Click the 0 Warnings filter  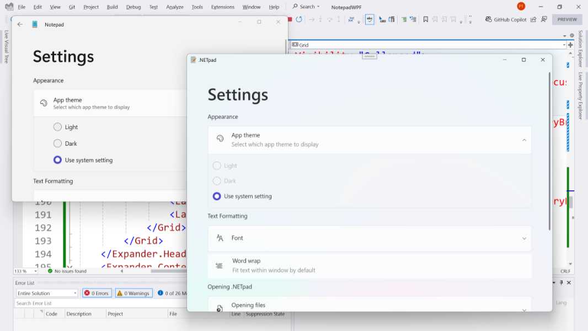click(133, 292)
